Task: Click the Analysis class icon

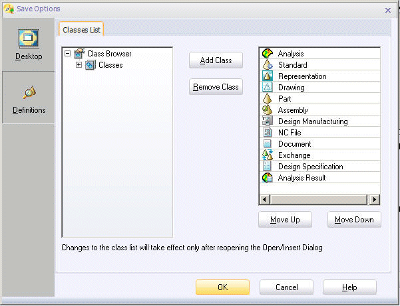Action: 268,54
